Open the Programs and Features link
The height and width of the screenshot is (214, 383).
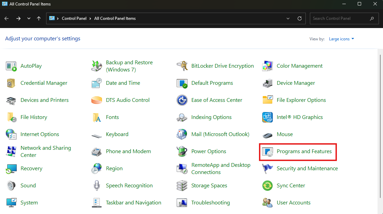point(304,151)
